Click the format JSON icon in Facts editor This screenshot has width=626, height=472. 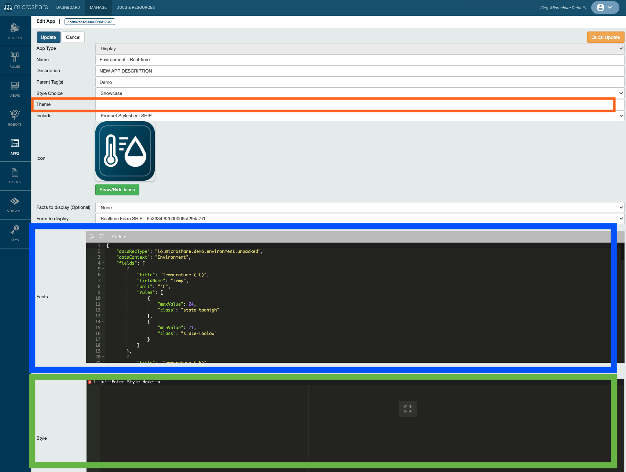(92, 237)
